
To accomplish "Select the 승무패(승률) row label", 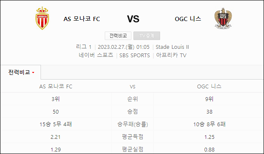I will 133,124.
